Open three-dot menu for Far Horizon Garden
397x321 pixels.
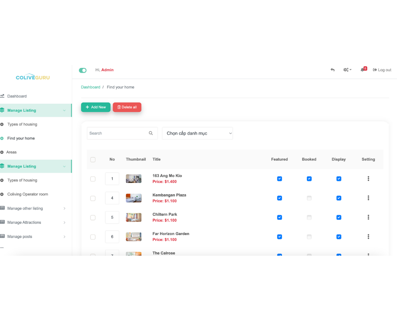click(x=368, y=237)
